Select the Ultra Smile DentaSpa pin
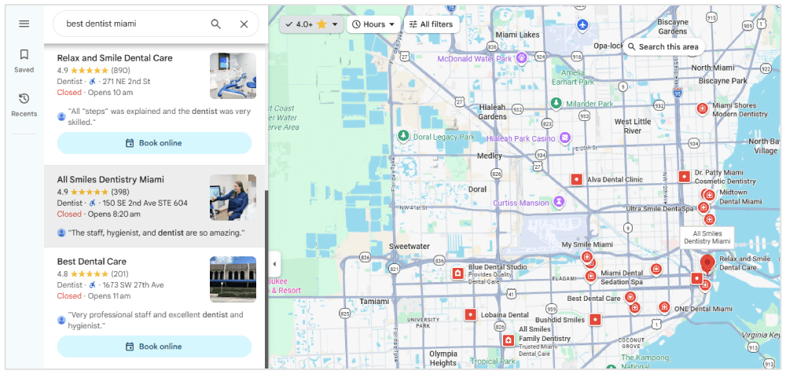 coord(703,207)
